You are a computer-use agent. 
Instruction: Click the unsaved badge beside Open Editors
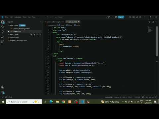tap(23, 25)
